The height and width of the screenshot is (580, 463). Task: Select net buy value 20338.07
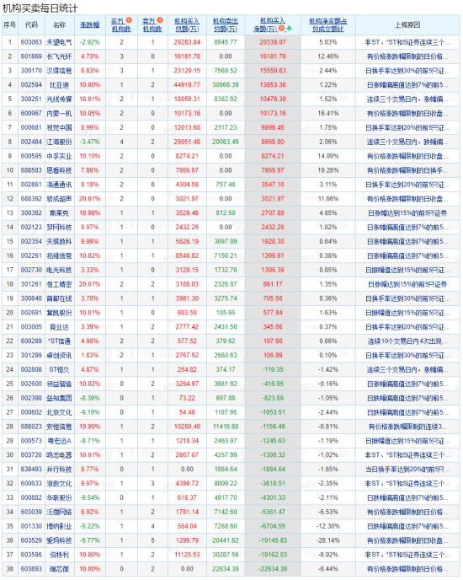pos(273,42)
